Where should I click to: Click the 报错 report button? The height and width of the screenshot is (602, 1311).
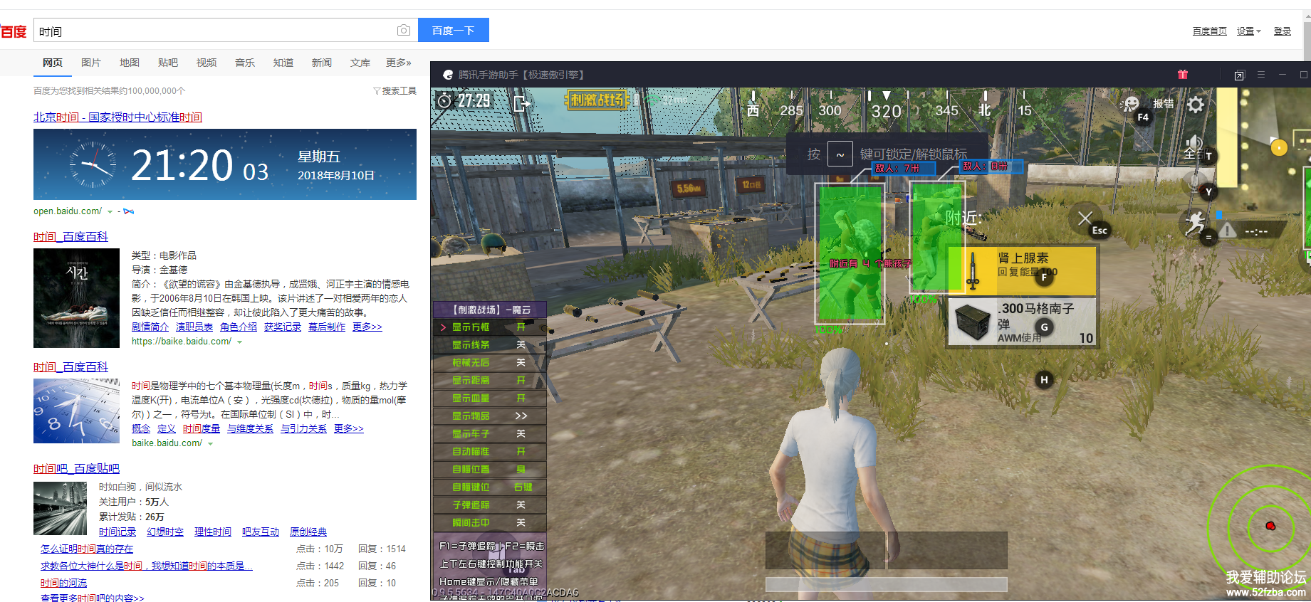pyautogui.click(x=1164, y=104)
